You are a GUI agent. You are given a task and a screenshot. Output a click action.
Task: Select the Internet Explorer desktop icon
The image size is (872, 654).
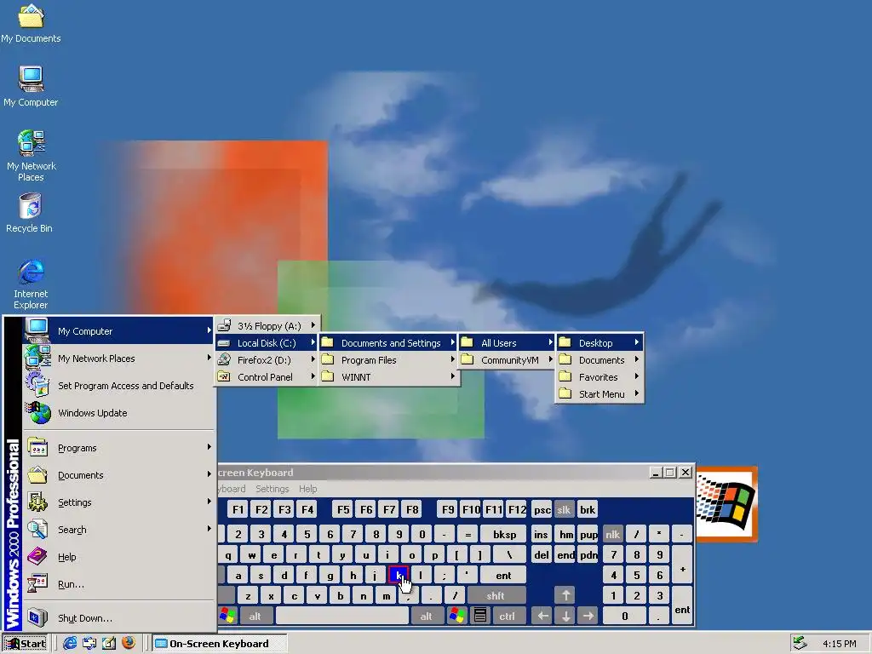[x=31, y=284]
